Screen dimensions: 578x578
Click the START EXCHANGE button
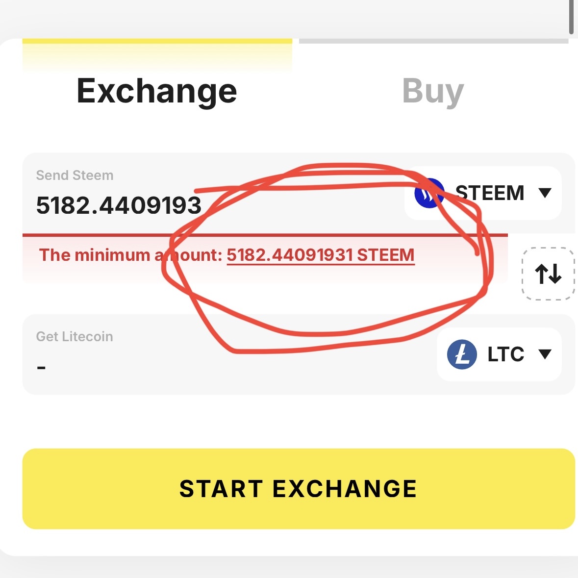pos(299,489)
